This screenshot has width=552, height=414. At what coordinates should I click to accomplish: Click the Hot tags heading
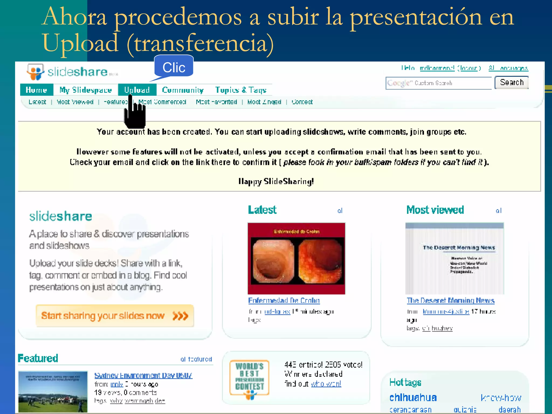[405, 382]
